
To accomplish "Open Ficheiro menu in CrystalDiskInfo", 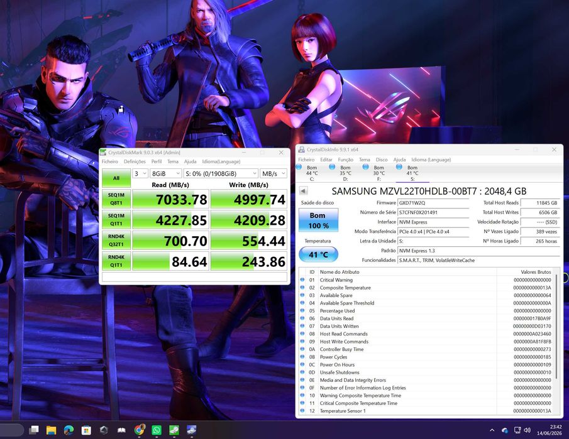I will click(x=306, y=160).
